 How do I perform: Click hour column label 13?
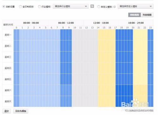point(92,27)
